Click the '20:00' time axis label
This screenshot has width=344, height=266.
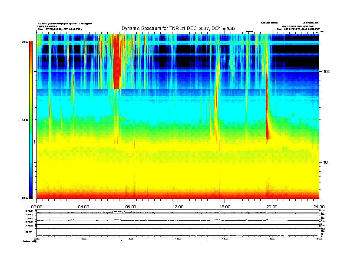tap(272, 207)
